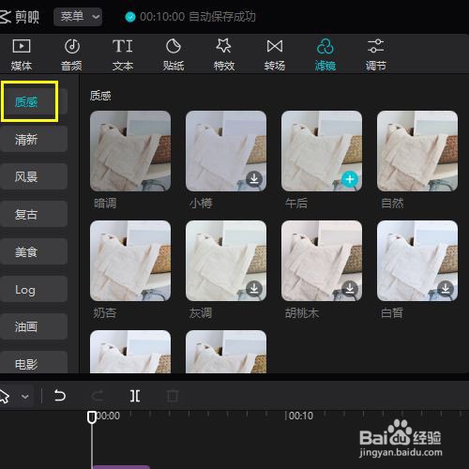Select the 滤镜 filters tab
Image resolution: width=469 pixels, height=469 pixels.
pos(325,54)
